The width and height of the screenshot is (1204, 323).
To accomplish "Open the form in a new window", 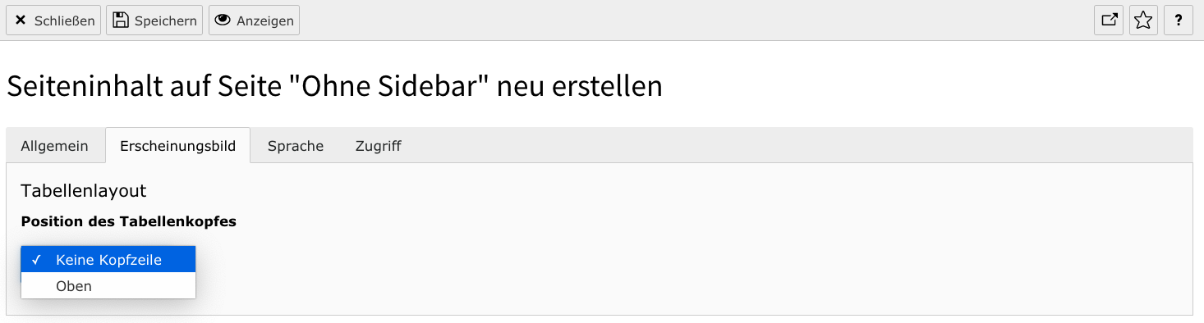I will coord(1109,20).
